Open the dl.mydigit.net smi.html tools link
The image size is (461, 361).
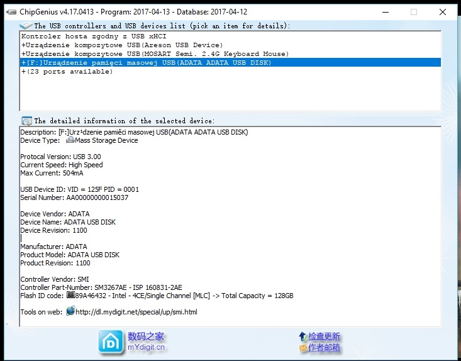[x=136, y=312]
